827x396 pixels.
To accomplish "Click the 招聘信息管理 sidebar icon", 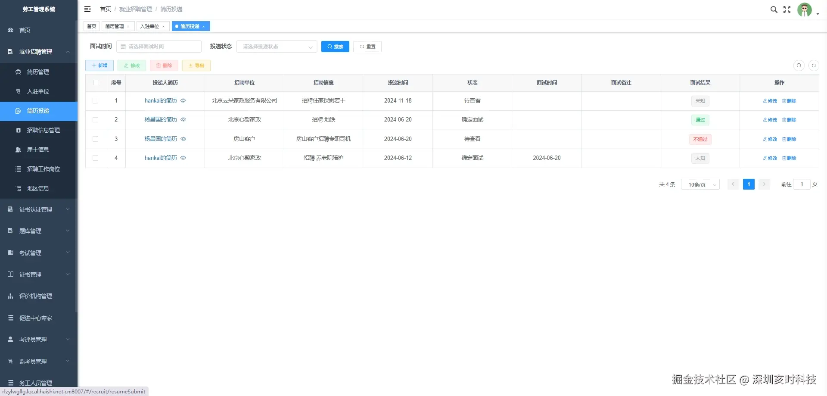I will click(x=18, y=130).
